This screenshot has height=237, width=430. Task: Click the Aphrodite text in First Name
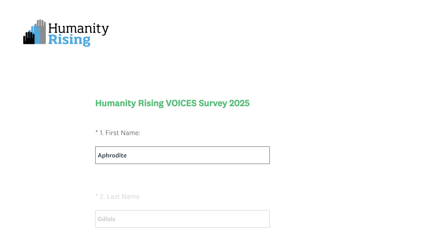pyautogui.click(x=112, y=156)
